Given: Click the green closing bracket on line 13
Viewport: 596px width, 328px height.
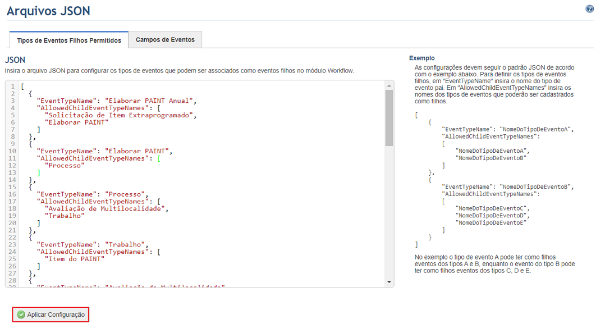Looking at the screenshot, I should pos(39,173).
